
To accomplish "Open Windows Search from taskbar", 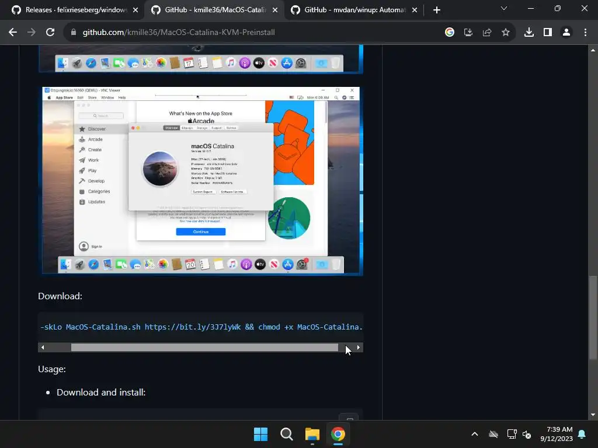I will click(x=286, y=434).
